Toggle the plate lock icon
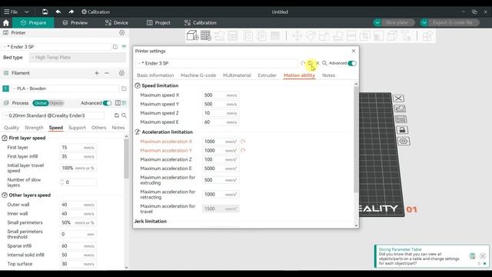Image resolution: width=492 pixels, height=277 pixels. coord(402,130)
